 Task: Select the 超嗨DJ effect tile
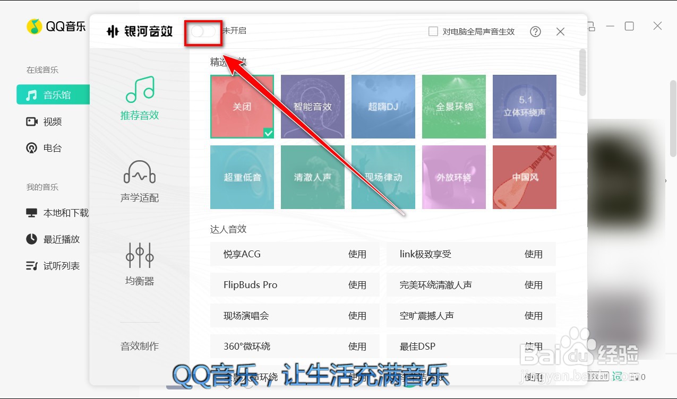(x=383, y=106)
